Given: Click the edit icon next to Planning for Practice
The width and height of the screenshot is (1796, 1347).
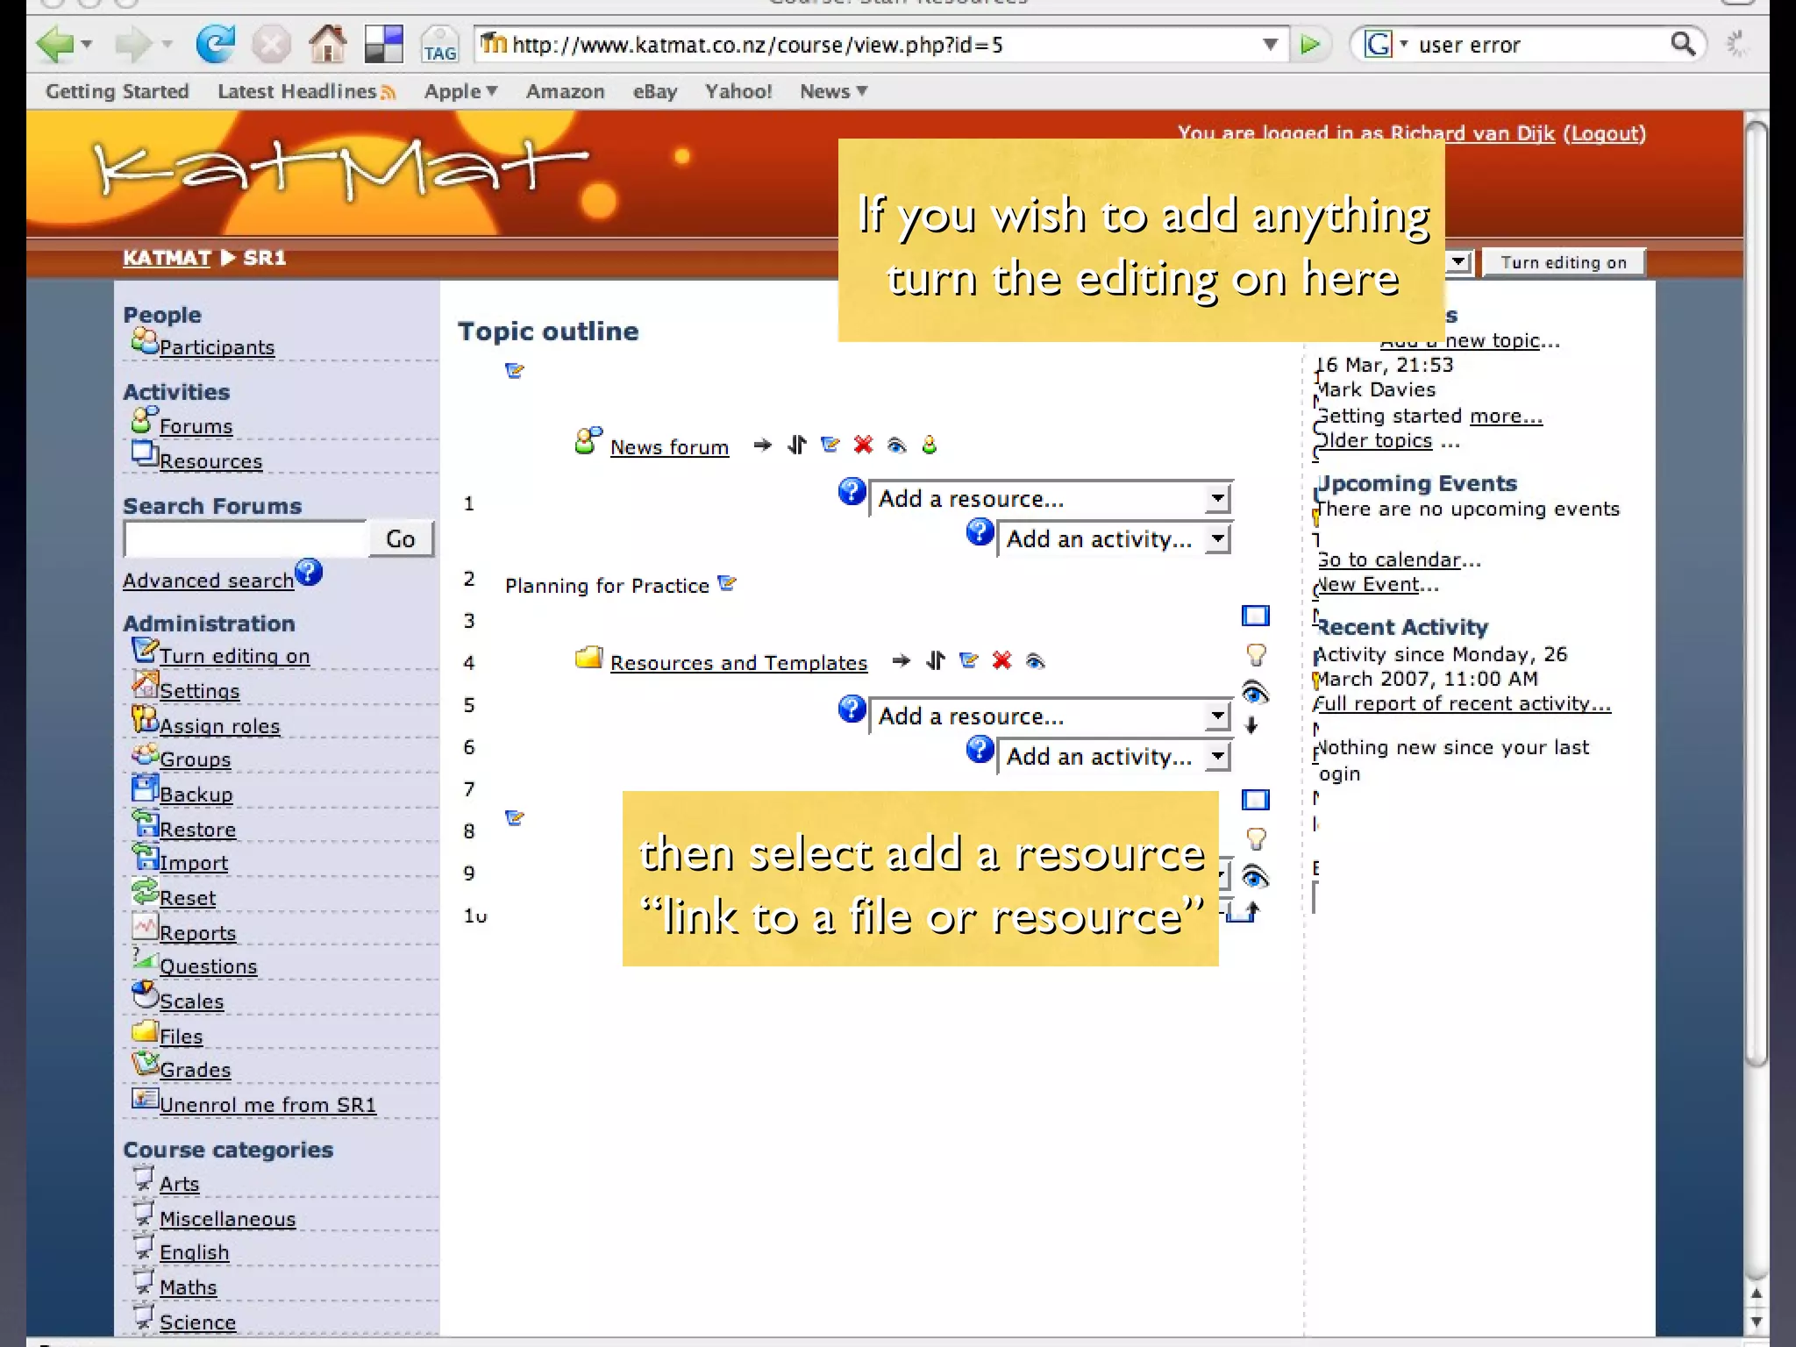Looking at the screenshot, I should point(727,583).
